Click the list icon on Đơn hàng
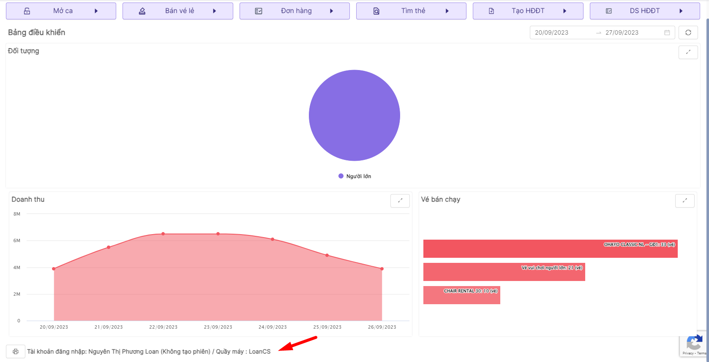This screenshot has width=709, height=362. [259, 11]
